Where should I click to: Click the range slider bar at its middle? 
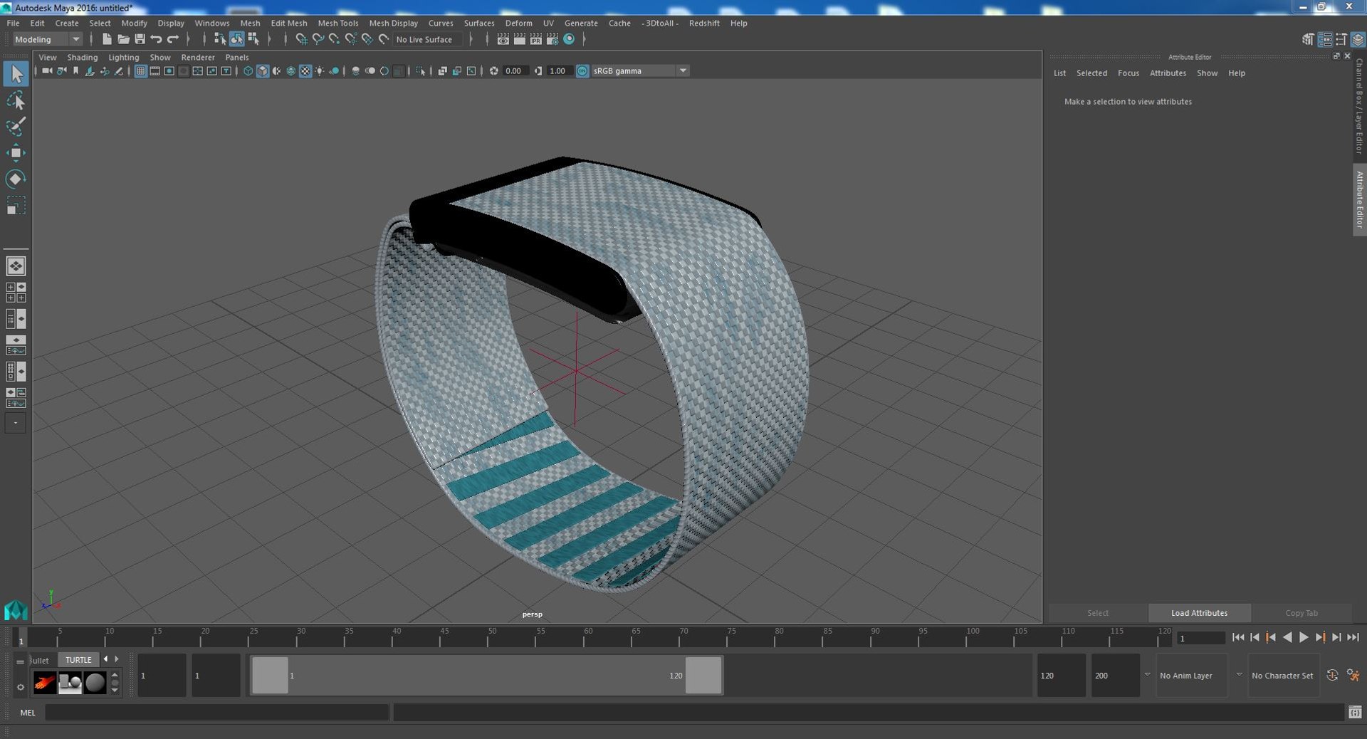pyautogui.click(x=486, y=675)
